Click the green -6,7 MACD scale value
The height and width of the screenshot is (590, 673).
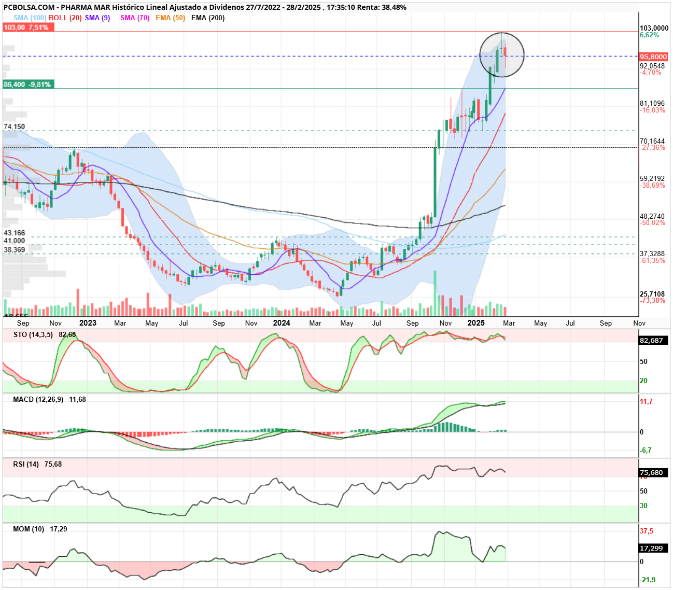pos(646,451)
